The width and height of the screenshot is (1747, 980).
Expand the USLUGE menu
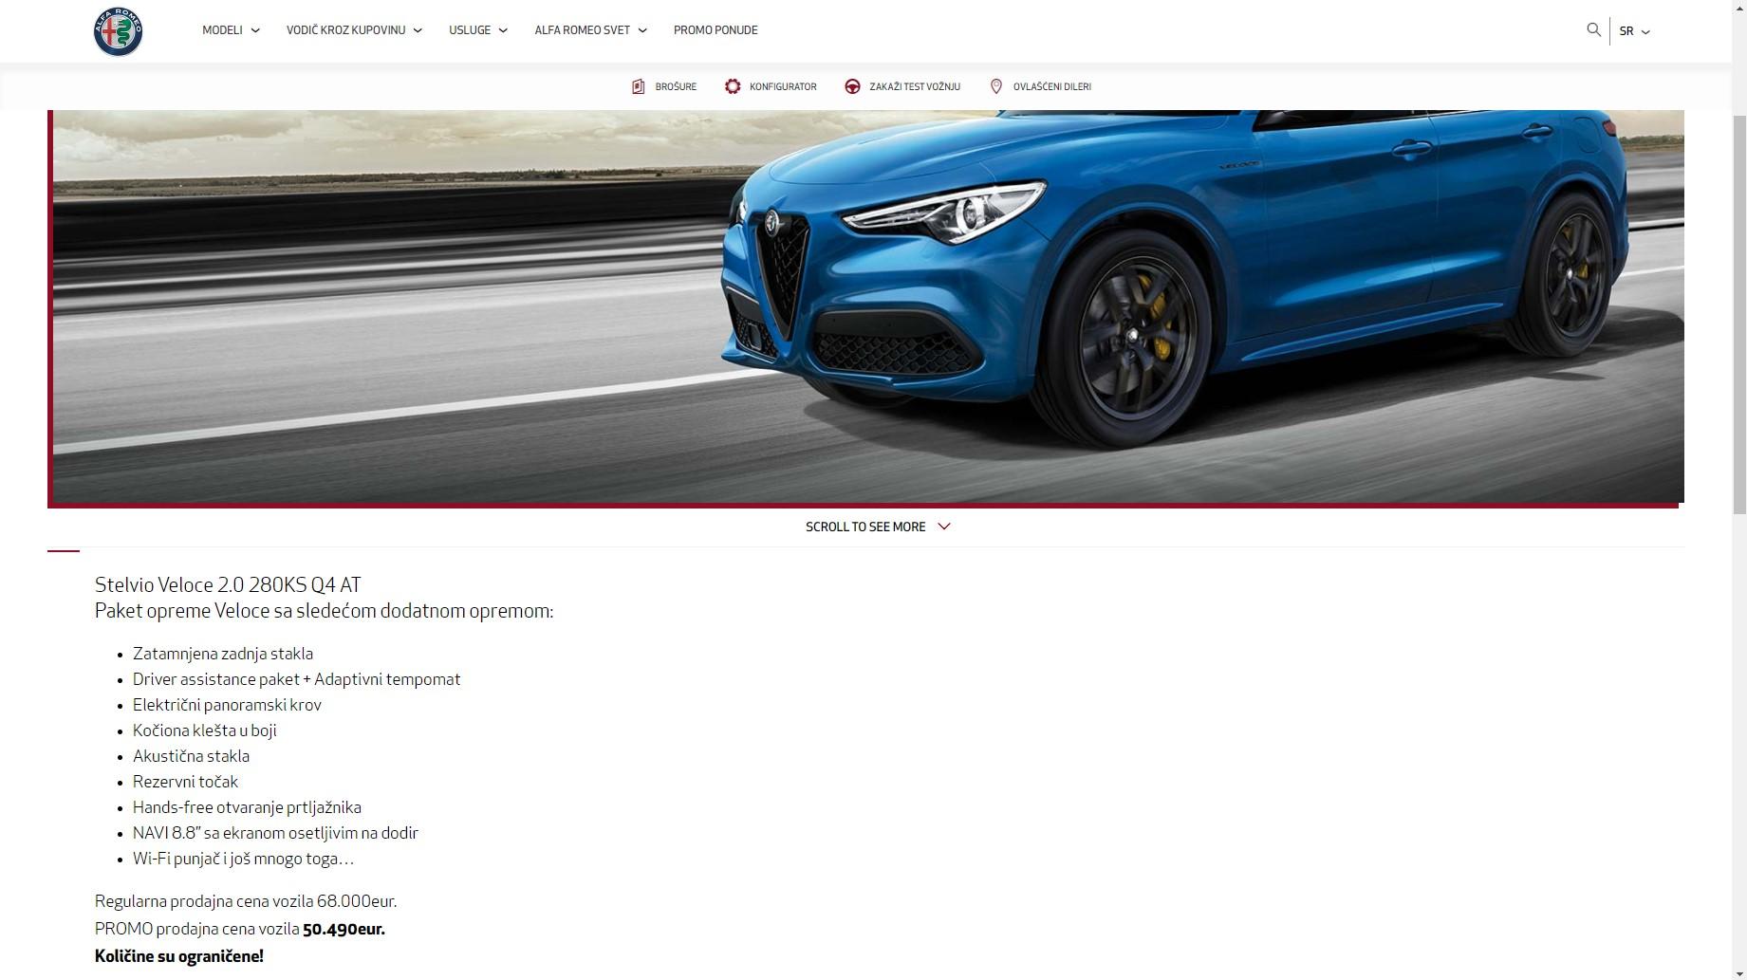pyautogui.click(x=478, y=30)
